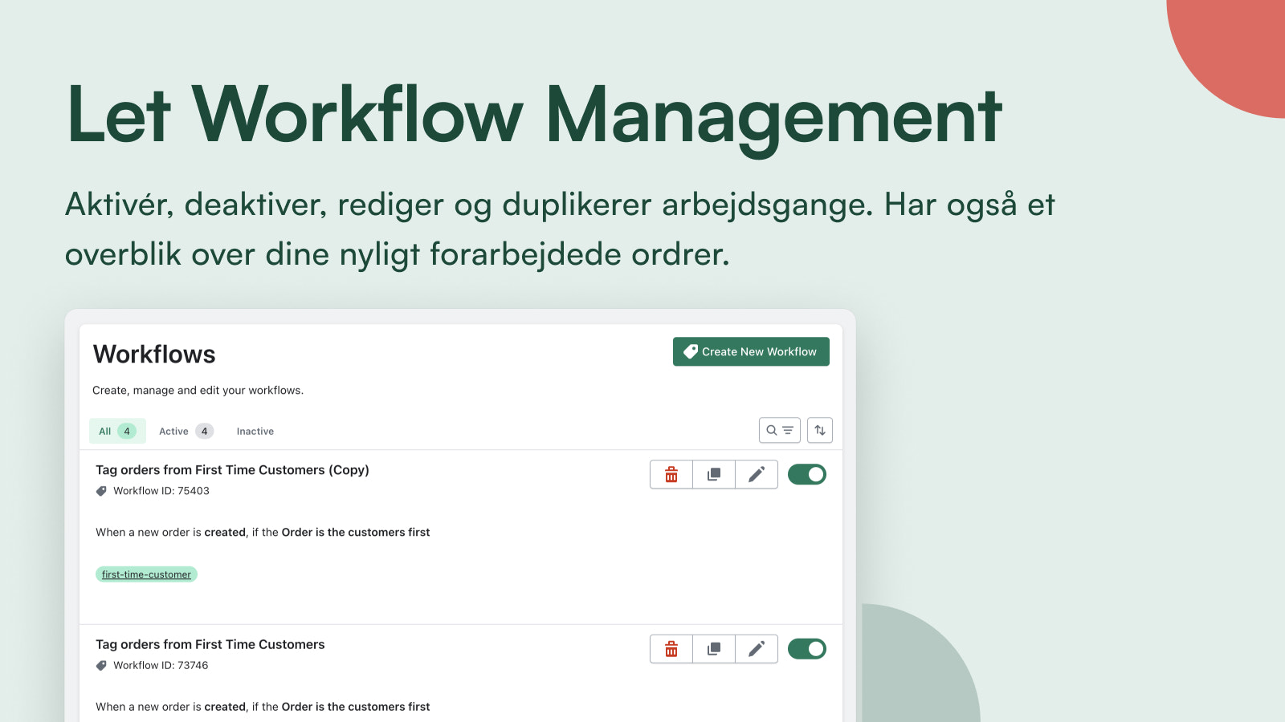Toggle off workflow 73746 switch
This screenshot has height=722, width=1285.
click(x=807, y=648)
